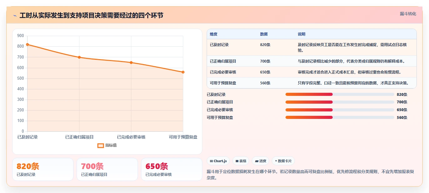Viewport: 429px width, 193px height.
Task: Select the 可用于预算复盘 cell in the table
Action: coord(223,83)
